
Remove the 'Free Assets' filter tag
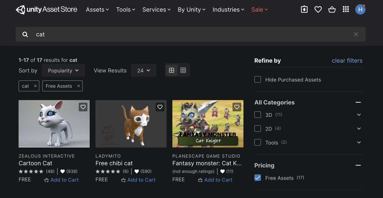point(79,86)
